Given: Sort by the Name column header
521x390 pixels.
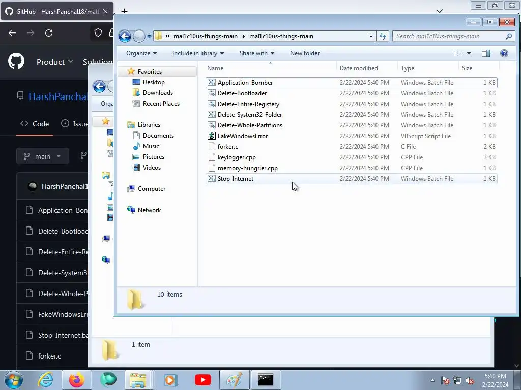Looking at the screenshot, I should (215, 68).
